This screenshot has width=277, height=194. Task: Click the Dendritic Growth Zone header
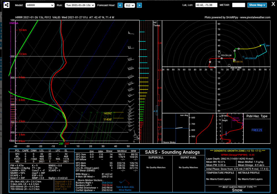[x=237, y=151]
